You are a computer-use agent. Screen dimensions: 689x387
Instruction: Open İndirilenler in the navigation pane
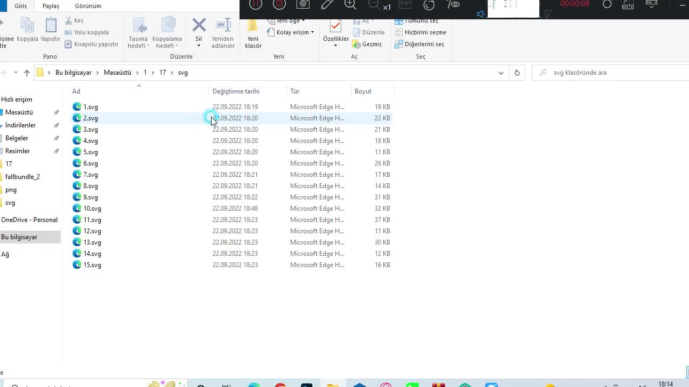click(20, 125)
